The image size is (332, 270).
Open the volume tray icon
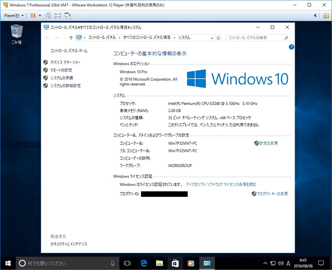(281, 263)
